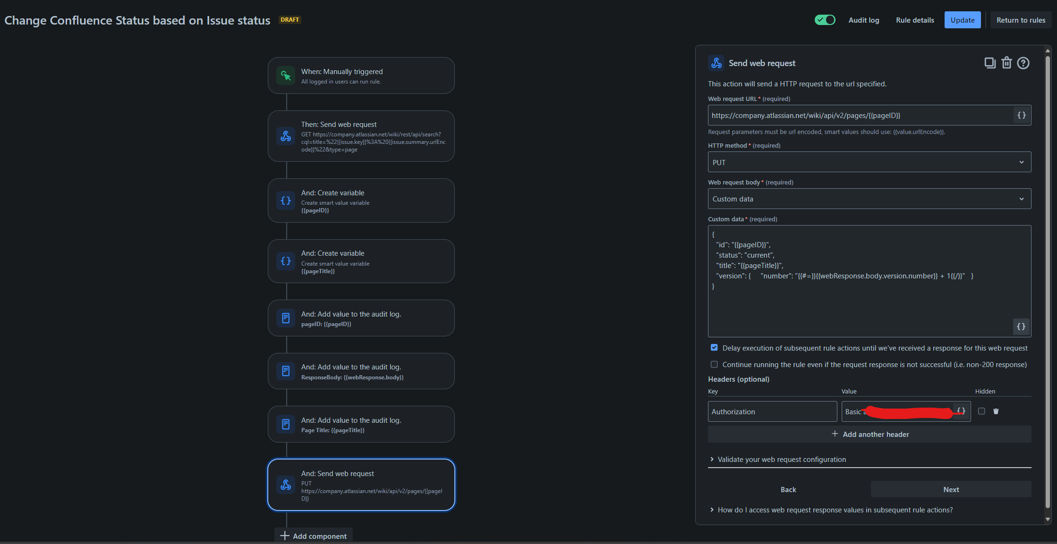Toggle the rule enabled switch
This screenshot has width=1057, height=544.
[x=825, y=20]
